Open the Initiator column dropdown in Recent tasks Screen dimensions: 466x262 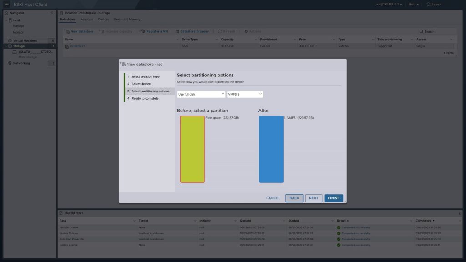point(235,221)
